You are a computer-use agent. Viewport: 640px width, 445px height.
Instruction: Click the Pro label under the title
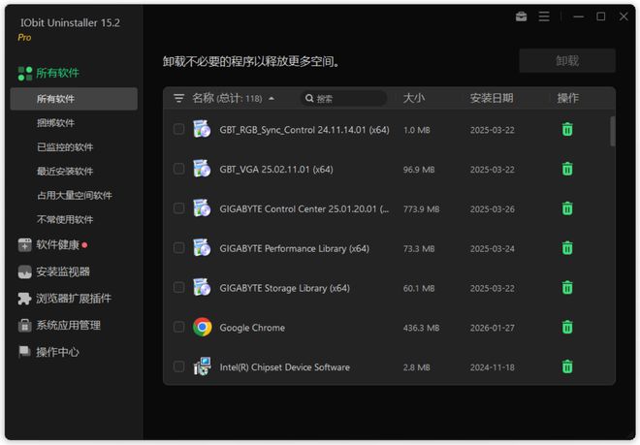click(x=24, y=38)
